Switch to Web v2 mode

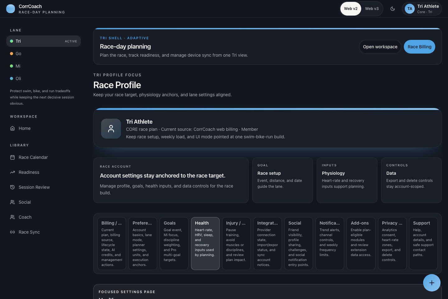(351, 9)
